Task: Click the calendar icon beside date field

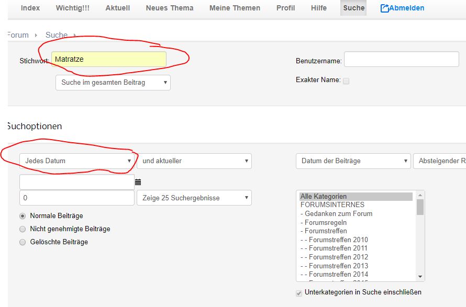Action: click(138, 183)
